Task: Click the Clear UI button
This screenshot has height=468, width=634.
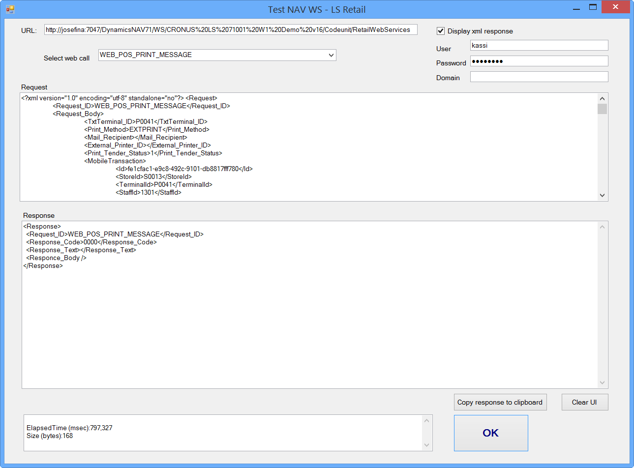Action: 585,402
